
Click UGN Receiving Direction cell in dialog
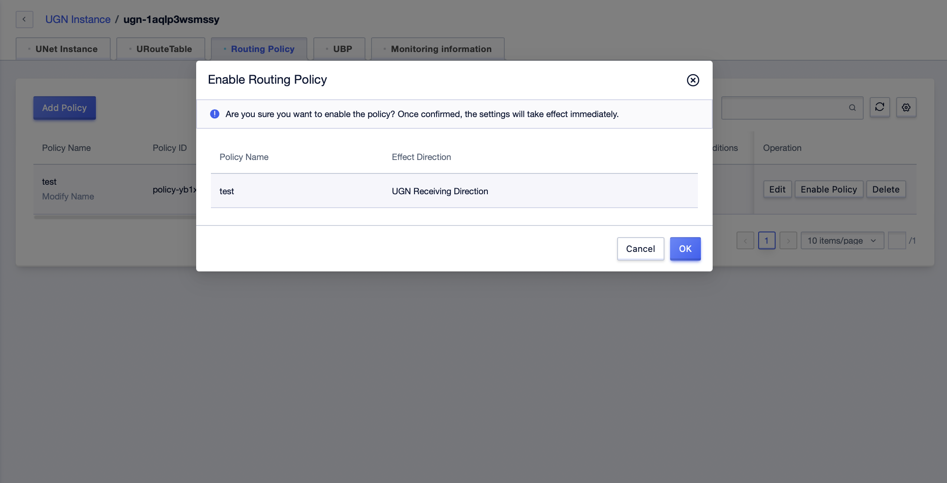[440, 191]
